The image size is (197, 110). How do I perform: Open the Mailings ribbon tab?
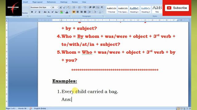pos(64,2)
